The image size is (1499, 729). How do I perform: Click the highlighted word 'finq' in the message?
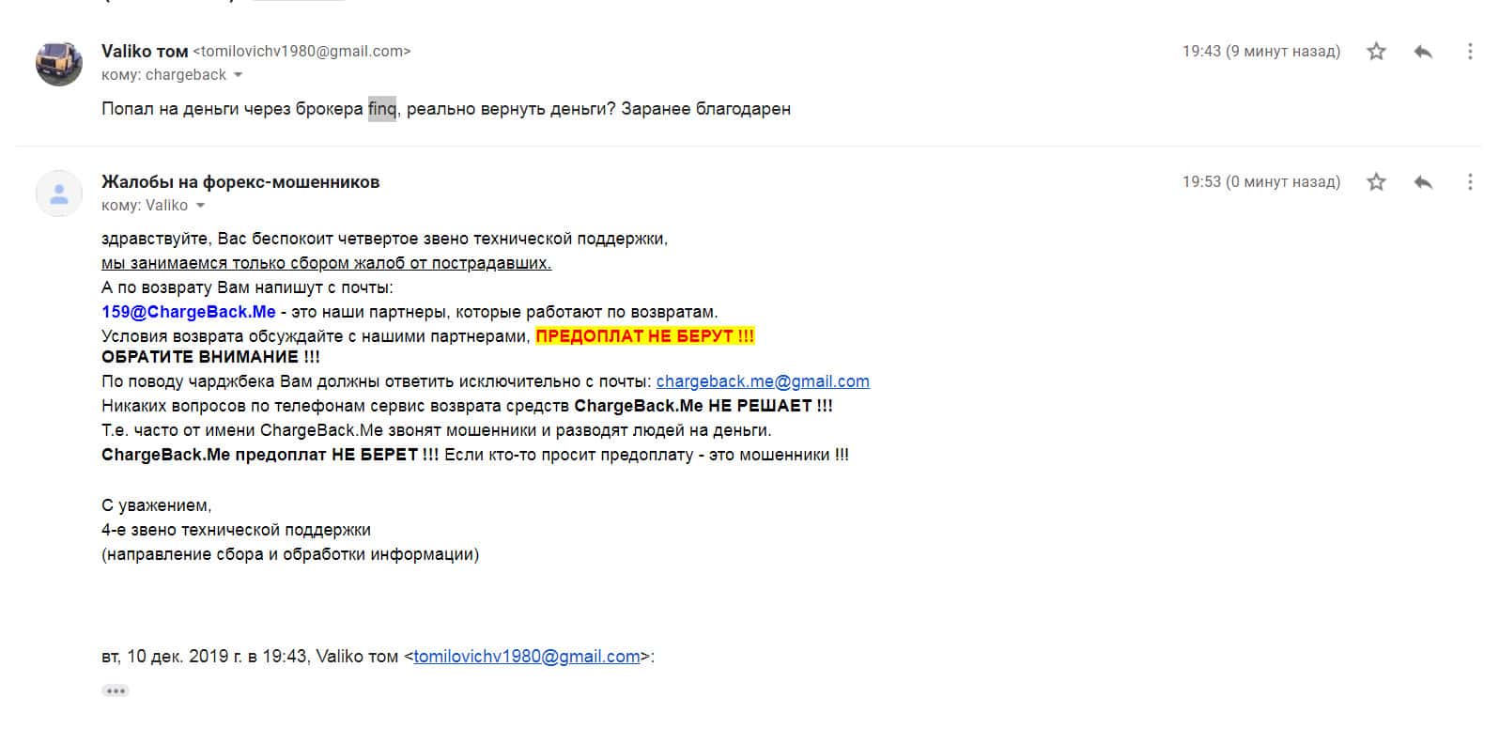pyautogui.click(x=382, y=109)
